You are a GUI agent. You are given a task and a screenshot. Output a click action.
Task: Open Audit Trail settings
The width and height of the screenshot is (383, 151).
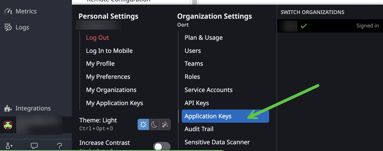(x=199, y=129)
